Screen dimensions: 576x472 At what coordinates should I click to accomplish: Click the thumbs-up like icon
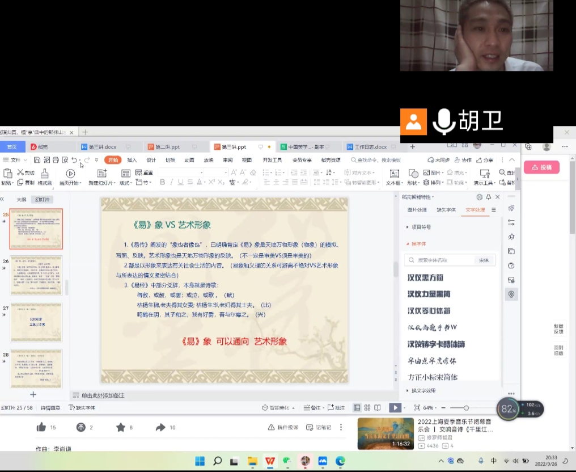41,427
